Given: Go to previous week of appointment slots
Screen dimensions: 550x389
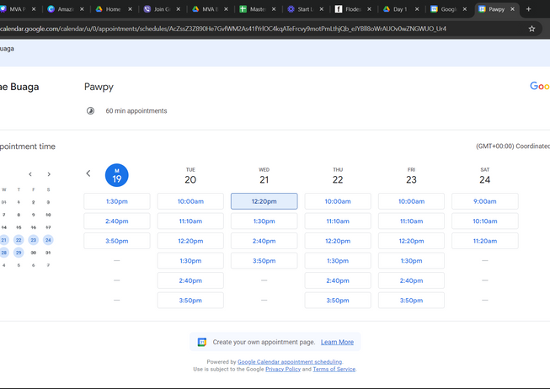Looking at the screenshot, I should [x=88, y=173].
